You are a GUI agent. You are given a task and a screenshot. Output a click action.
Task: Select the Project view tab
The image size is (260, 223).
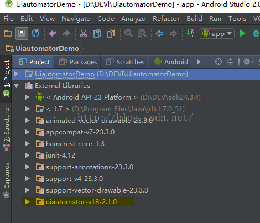coord(33,62)
